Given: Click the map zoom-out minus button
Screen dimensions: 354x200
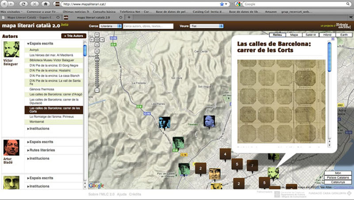Looking at the screenshot, I should [x=97, y=90].
